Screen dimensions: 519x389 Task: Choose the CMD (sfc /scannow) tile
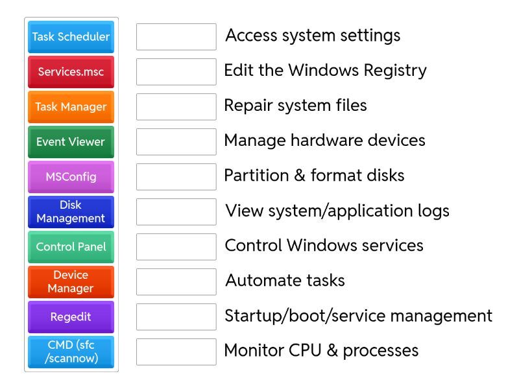click(71, 352)
